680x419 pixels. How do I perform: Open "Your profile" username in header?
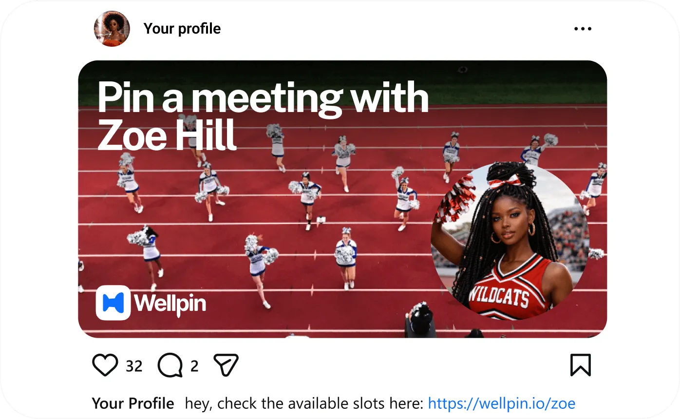click(182, 29)
